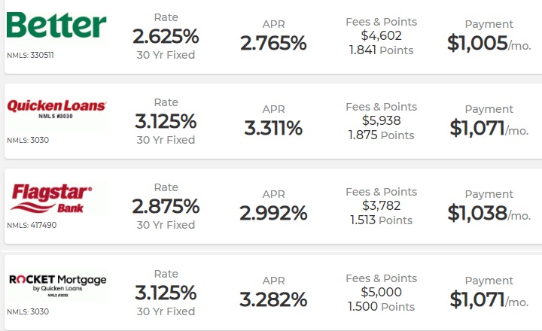Click NMLS: 330511 under Better
The image size is (542, 331).
[30, 55]
